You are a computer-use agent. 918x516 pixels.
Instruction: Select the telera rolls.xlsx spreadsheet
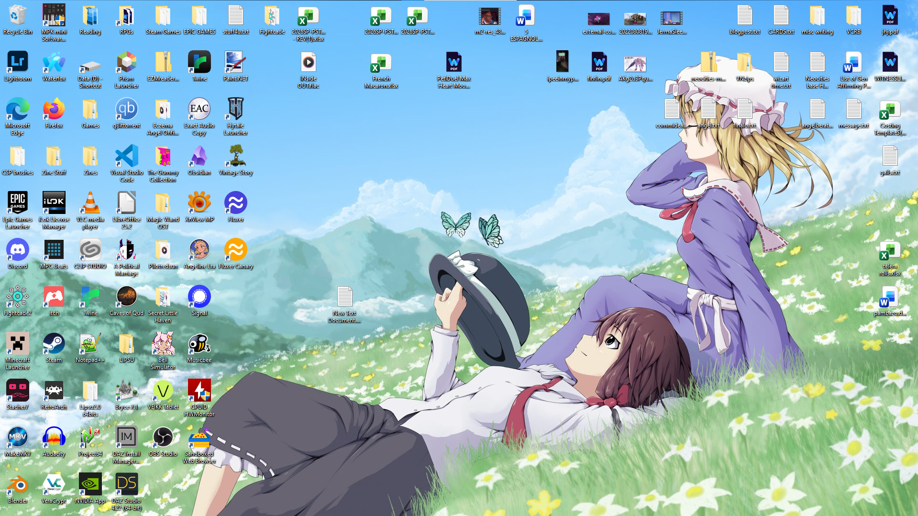[x=890, y=258]
